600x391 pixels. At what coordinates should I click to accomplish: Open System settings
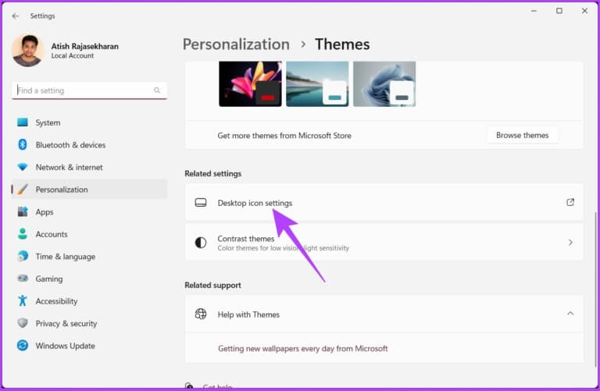click(90, 123)
